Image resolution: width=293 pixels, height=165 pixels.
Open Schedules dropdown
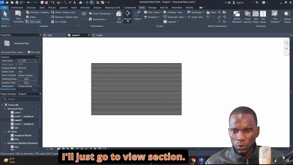(195, 12)
